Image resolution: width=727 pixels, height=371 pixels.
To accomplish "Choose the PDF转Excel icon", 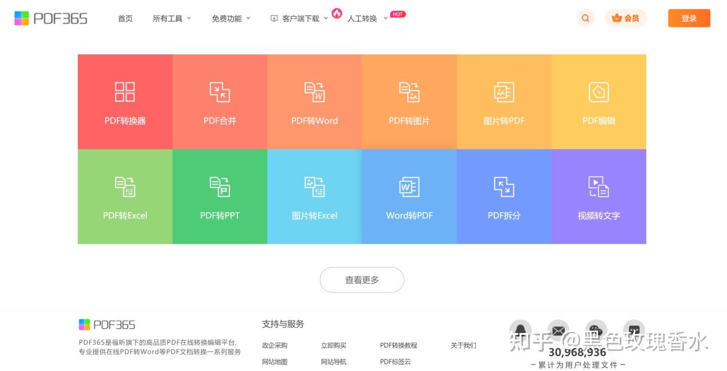I will coord(125,186).
